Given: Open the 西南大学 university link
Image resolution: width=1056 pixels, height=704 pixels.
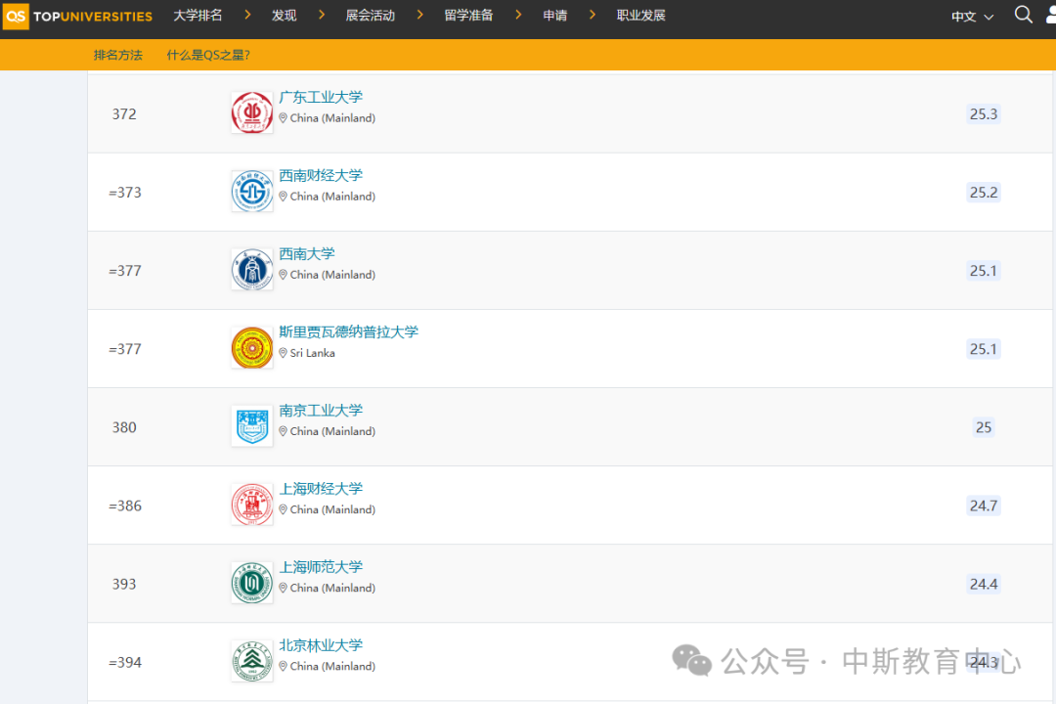Looking at the screenshot, I should [x=306, y=254].
